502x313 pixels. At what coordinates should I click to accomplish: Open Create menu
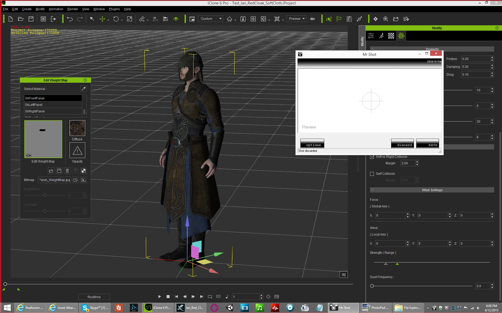[27, 9]
